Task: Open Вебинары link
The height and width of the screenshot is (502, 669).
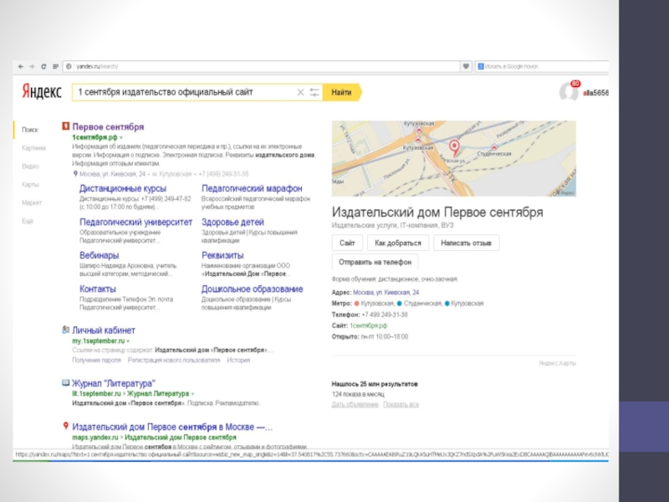Action: (x=99, y=255)
